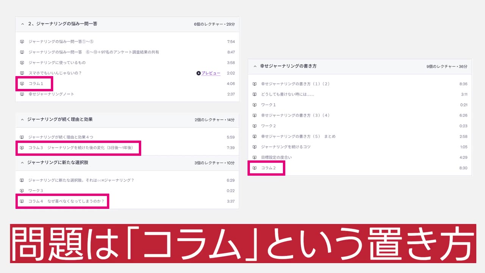Click video icon of 目標設定の度合い
485x273 pixels.
[x=255, y=157]
